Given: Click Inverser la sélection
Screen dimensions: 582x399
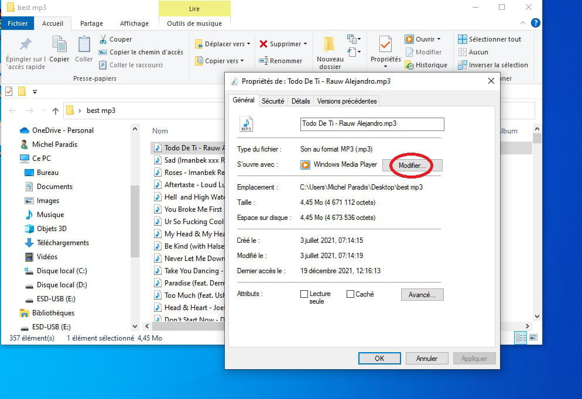Looking at the screenshot, I should pyautogui.click(x=493, y=65).
